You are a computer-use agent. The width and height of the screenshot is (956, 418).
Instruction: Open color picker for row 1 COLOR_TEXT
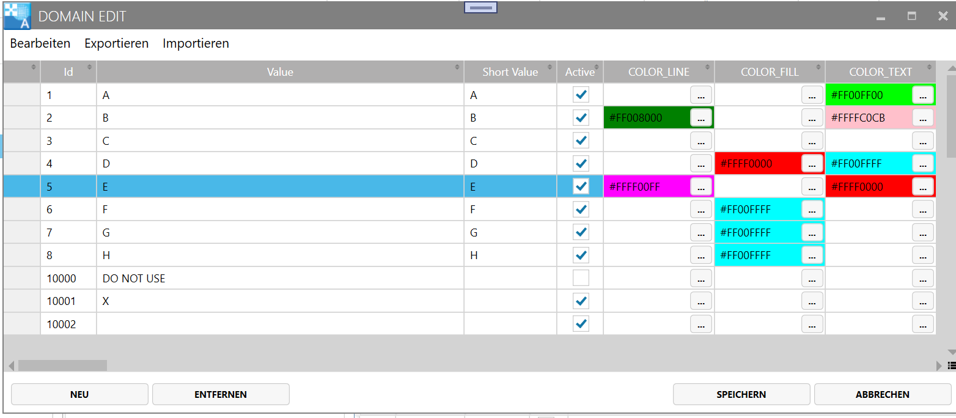tap(922, 95)
